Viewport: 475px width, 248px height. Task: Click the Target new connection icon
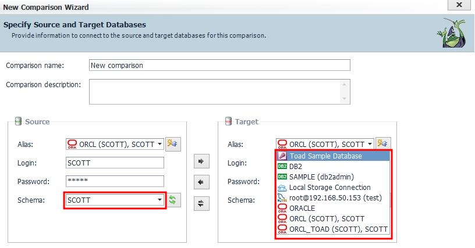382,143
